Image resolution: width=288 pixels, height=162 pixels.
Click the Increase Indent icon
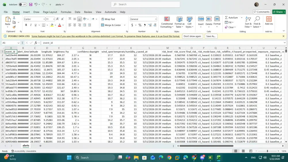[x=90, y=25]
